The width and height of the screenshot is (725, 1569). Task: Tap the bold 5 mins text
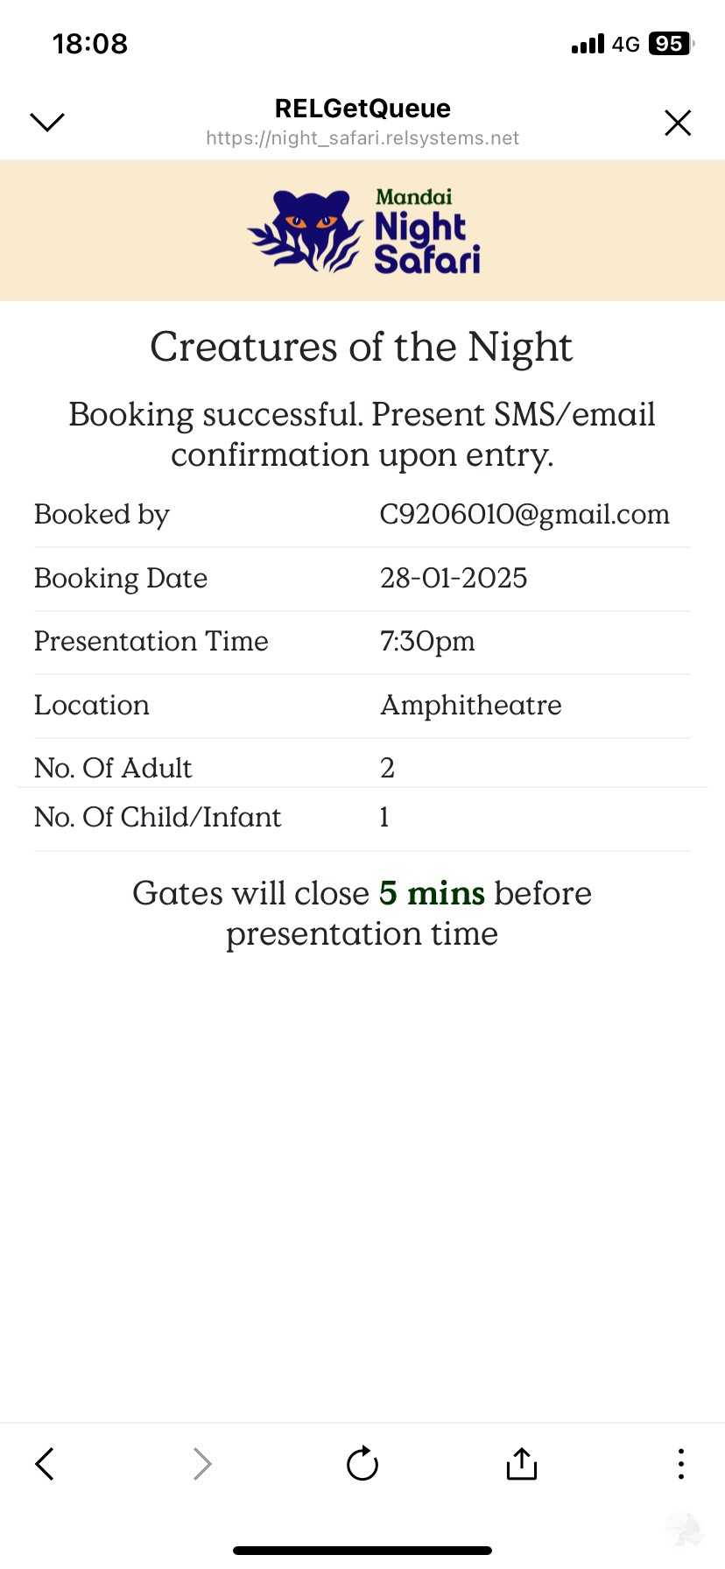point(432,893)
